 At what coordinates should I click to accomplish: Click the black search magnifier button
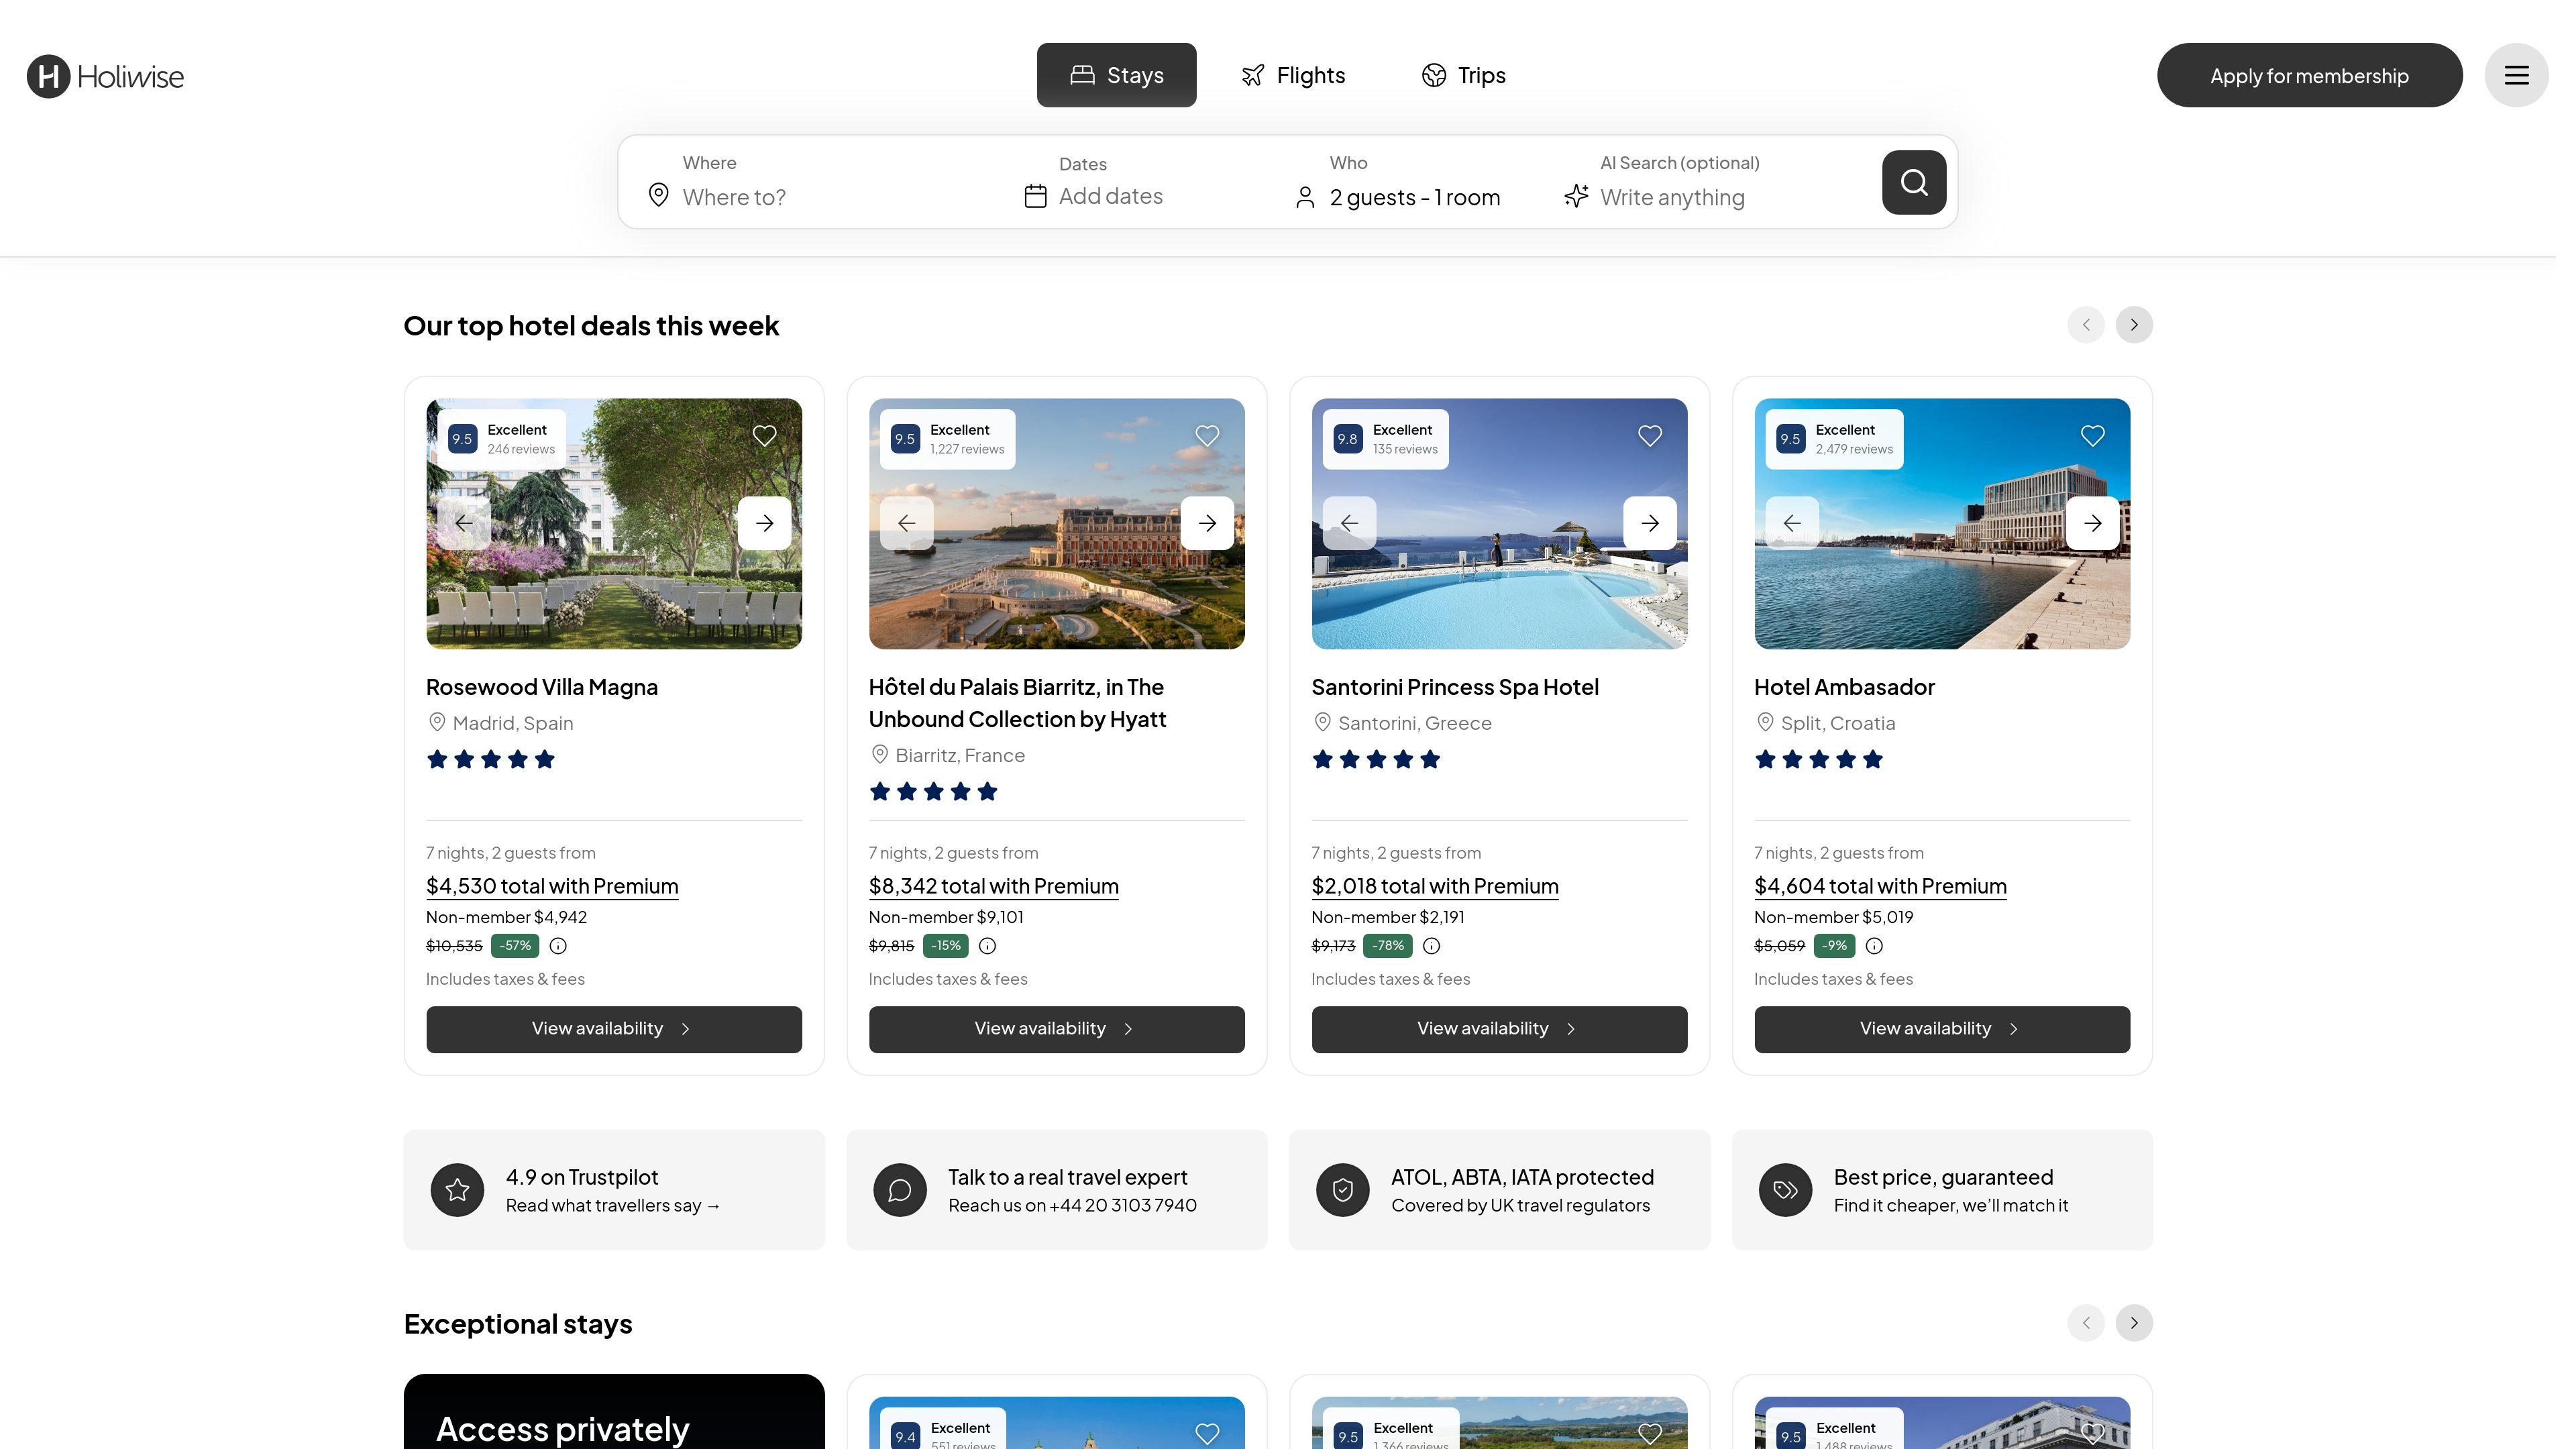[1913, 182]
